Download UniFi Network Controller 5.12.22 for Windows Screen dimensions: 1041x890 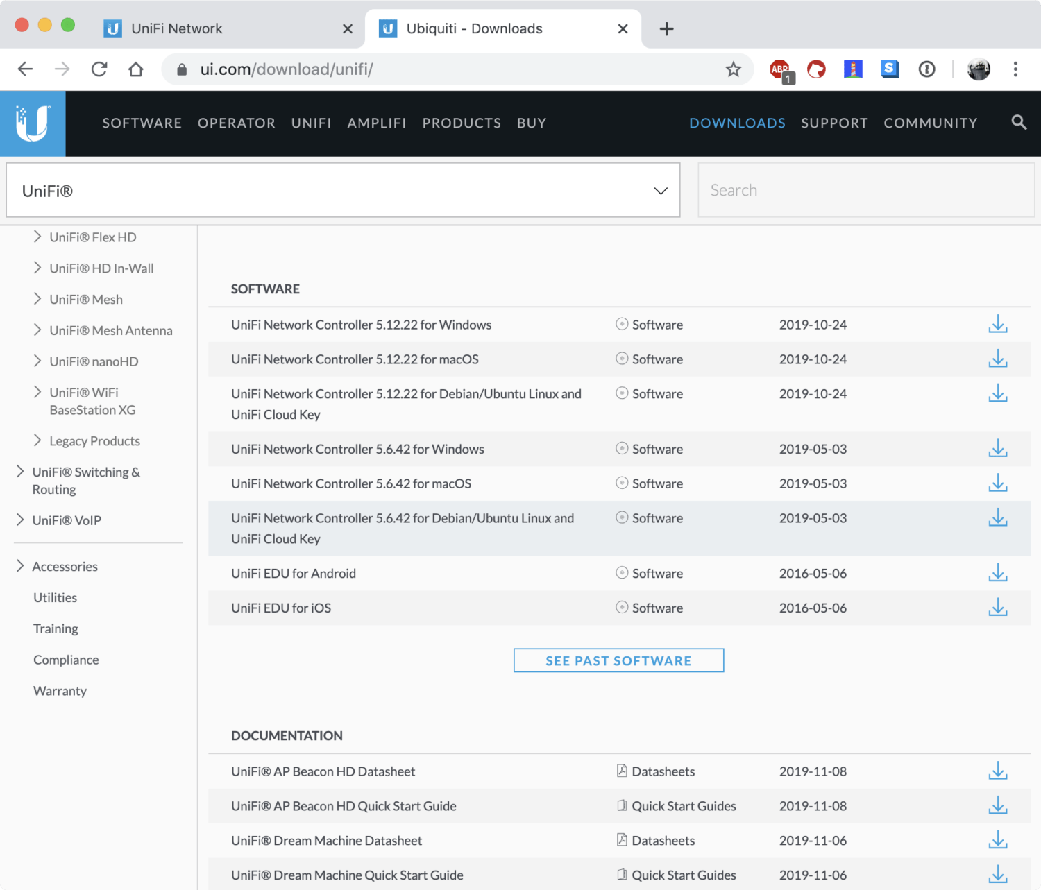point(998,325)
